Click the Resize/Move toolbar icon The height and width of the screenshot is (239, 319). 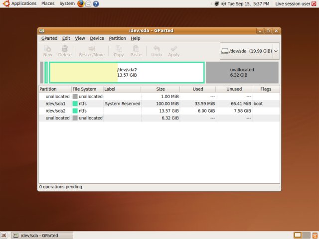pos(92,51)
